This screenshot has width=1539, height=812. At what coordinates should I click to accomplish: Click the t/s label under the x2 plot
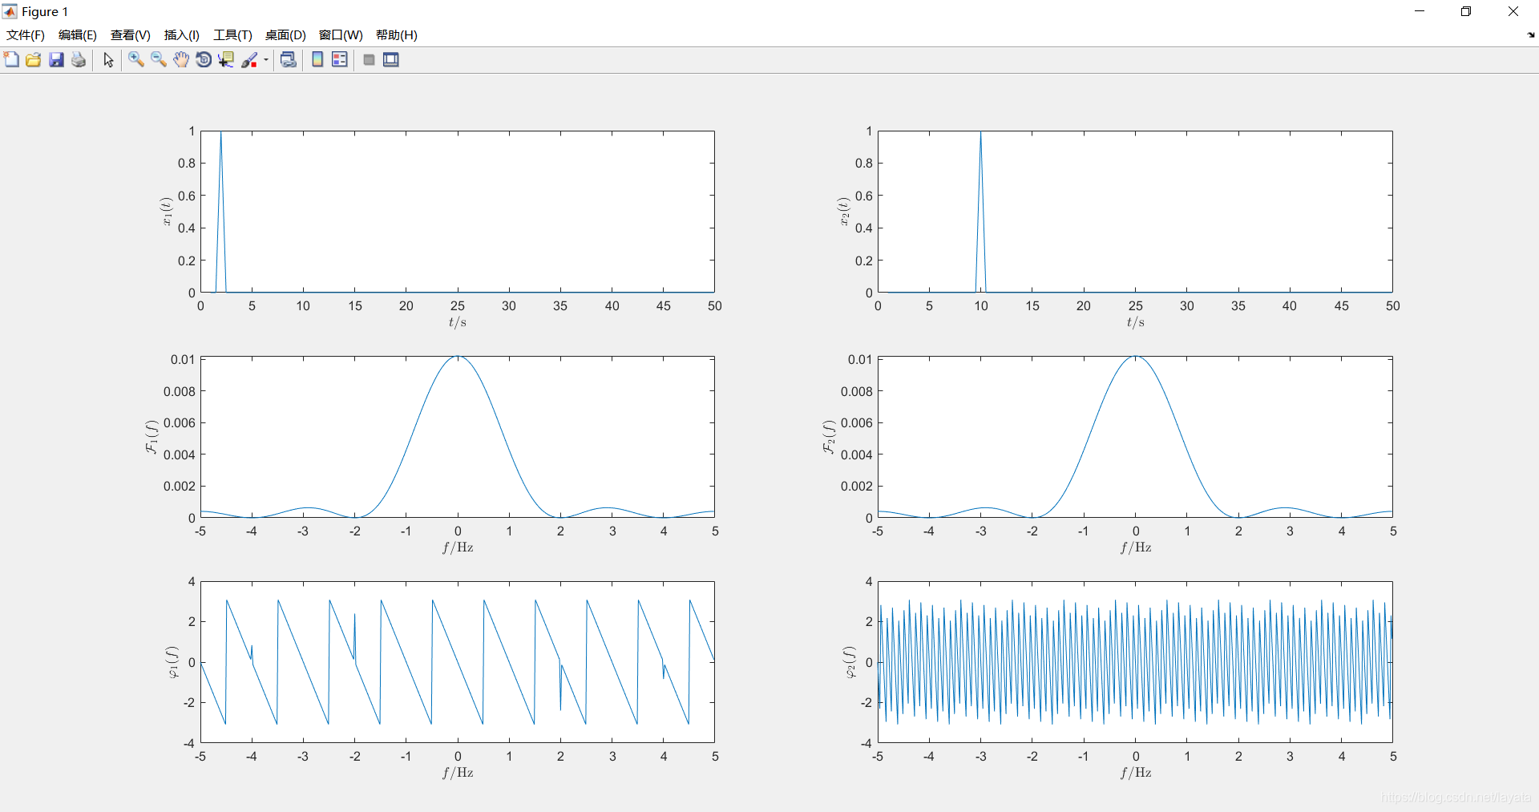tap(1135, 322)
